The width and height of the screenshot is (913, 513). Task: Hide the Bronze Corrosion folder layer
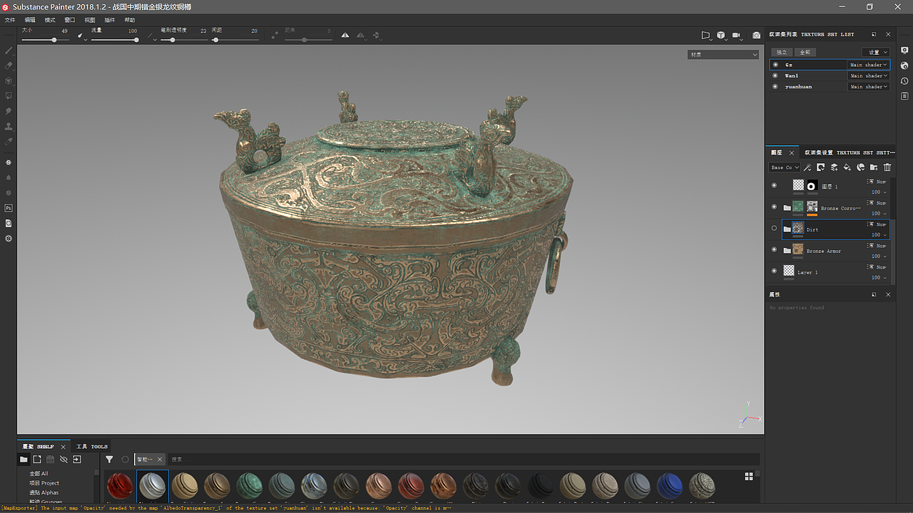(775, 207)
